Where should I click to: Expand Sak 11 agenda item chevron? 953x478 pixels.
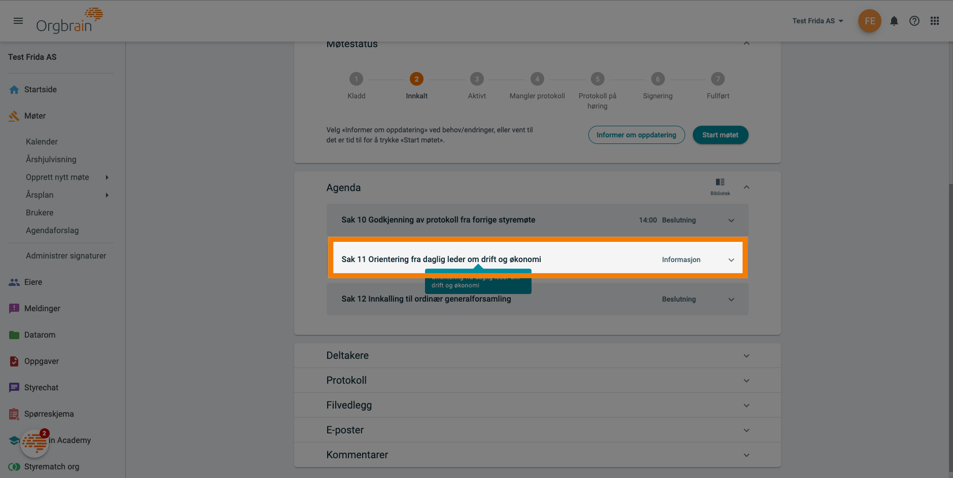(x=731, y=260)
